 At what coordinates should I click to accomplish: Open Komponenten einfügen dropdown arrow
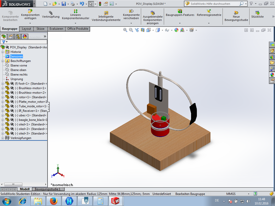(30, 23)
